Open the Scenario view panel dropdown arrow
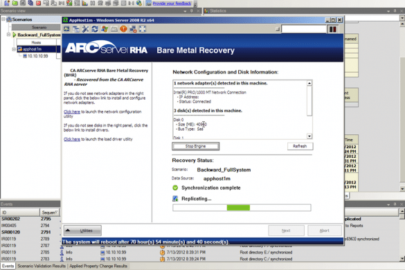This screenshot has height=270, width=405. coord(185,11)
